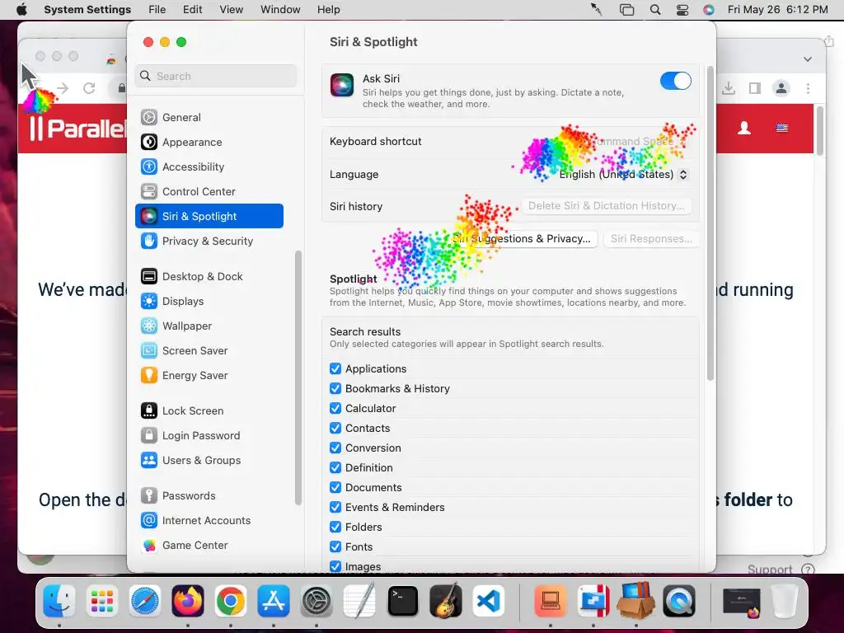This screenshot has height=633, width=844.
Task: Click Chrome downloads icon
Action: click(729, 88)
